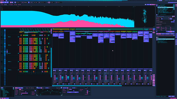Switch disk browser to Instr. tab

pos(163,34)
